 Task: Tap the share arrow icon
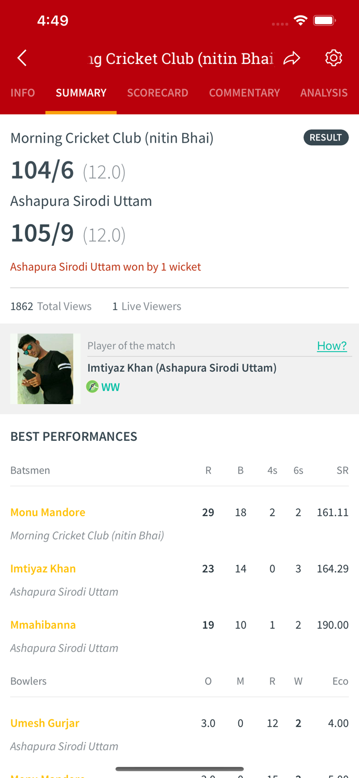(x=292, y=58)
